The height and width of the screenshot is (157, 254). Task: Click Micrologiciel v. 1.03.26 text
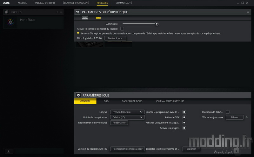[x=89, y=38]
